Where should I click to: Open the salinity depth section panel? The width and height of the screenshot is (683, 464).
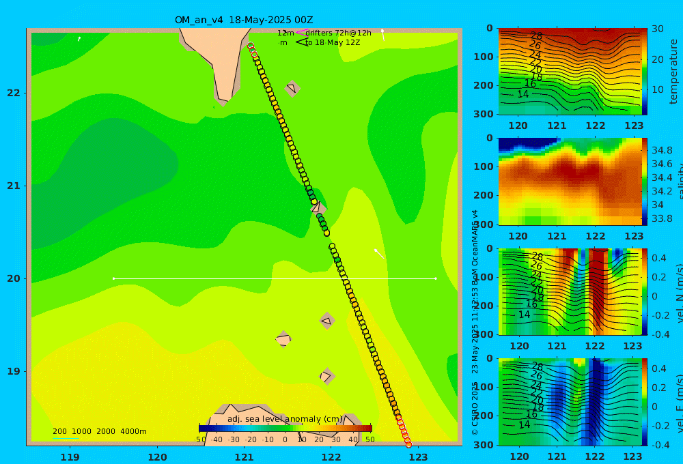pyautogui.click(x=570, y=182)
